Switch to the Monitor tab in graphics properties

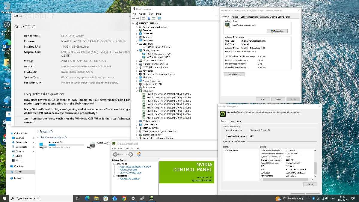(x=235, y=17)
